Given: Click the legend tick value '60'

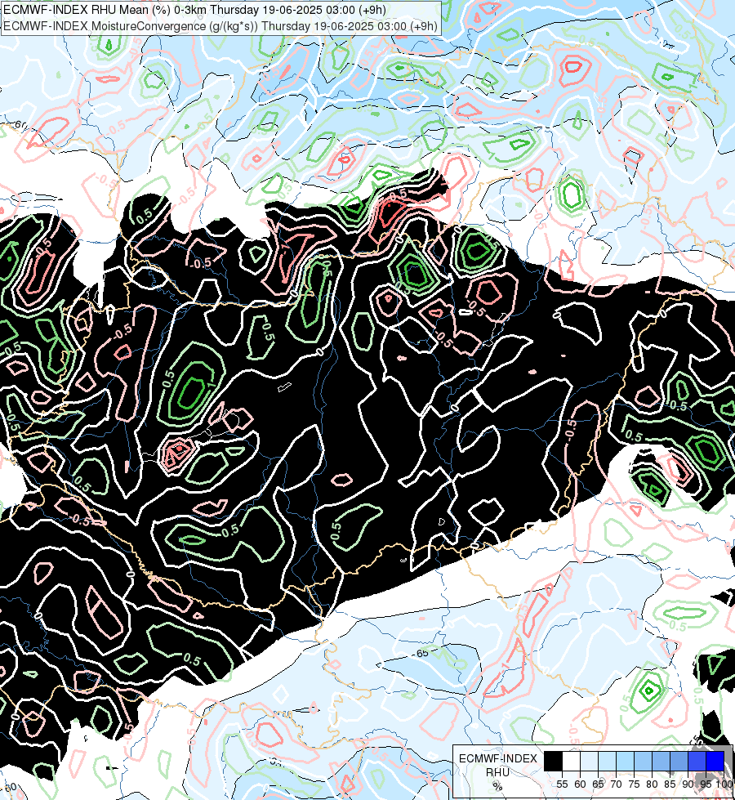Looking at the screenshot, I should coord(580,784).
